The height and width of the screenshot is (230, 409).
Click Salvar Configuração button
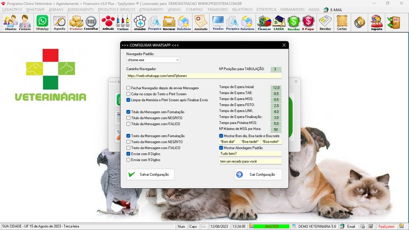(x=150, y=174)
